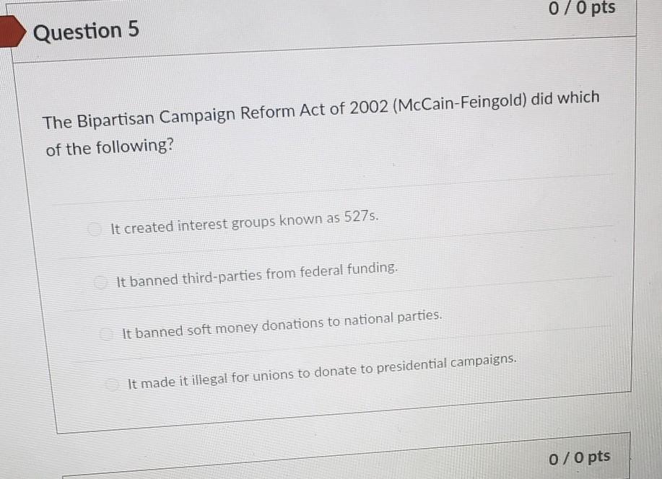Click the year "2002" in the question prompt
Image resolution: width=662 pixels, height=479 pixels.
(368, 107)
